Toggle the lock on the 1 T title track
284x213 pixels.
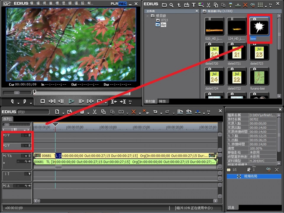point(26,174)
